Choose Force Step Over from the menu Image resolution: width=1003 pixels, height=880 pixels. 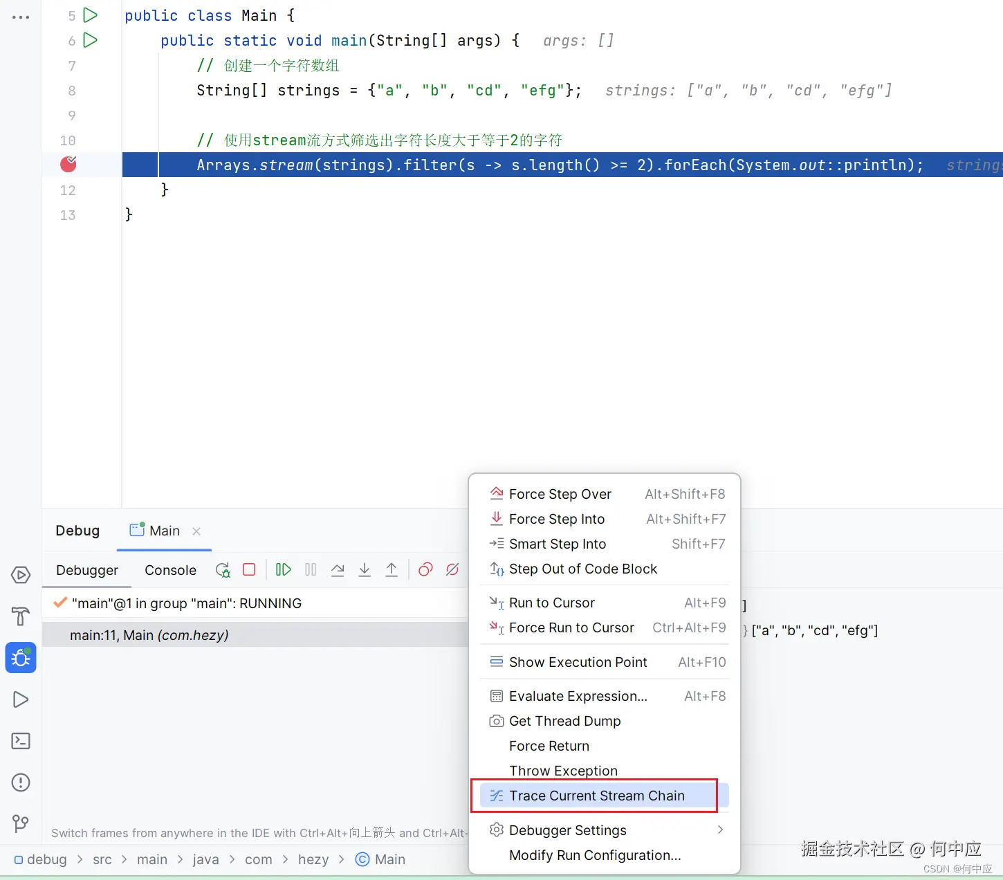pos(605,494)
